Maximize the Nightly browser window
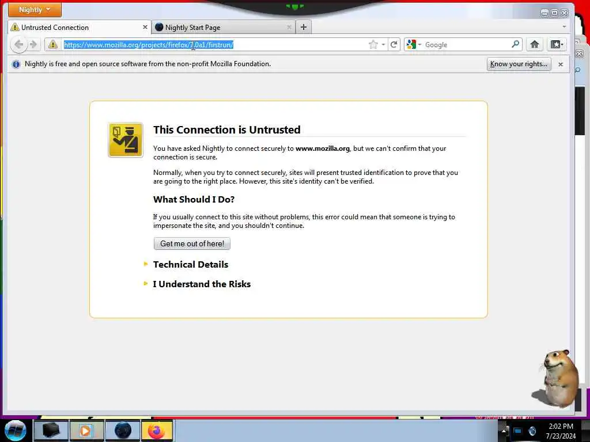This screenshot has height=442, width=590. (x=554, y=13)
